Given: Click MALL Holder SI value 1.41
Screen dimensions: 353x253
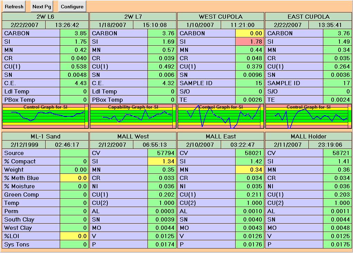Looking at the screenshot, I should [x=337, y=161].
